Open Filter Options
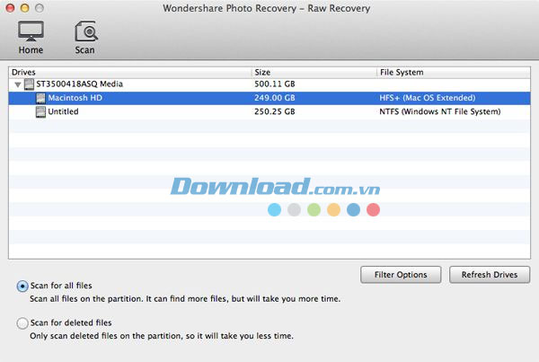Screen dimensions: 539x362 pyautogui.click(x=401, y=275)
